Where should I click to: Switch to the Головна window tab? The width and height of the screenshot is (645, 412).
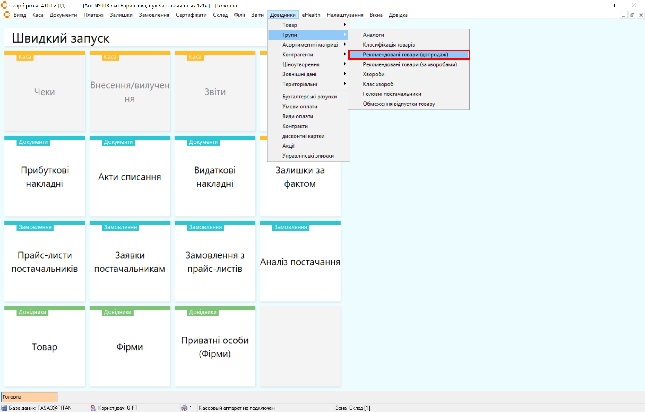(29, 397)
